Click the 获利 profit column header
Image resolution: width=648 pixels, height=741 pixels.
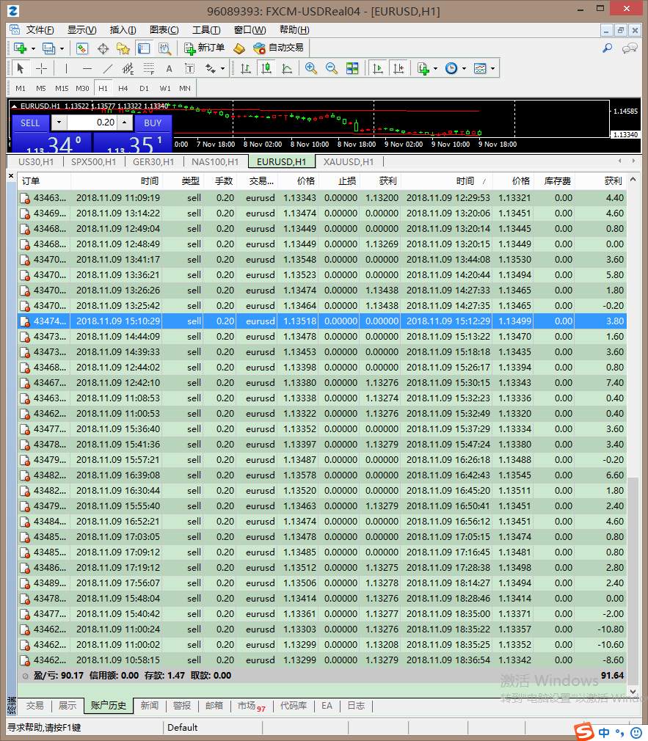(612, 180)
